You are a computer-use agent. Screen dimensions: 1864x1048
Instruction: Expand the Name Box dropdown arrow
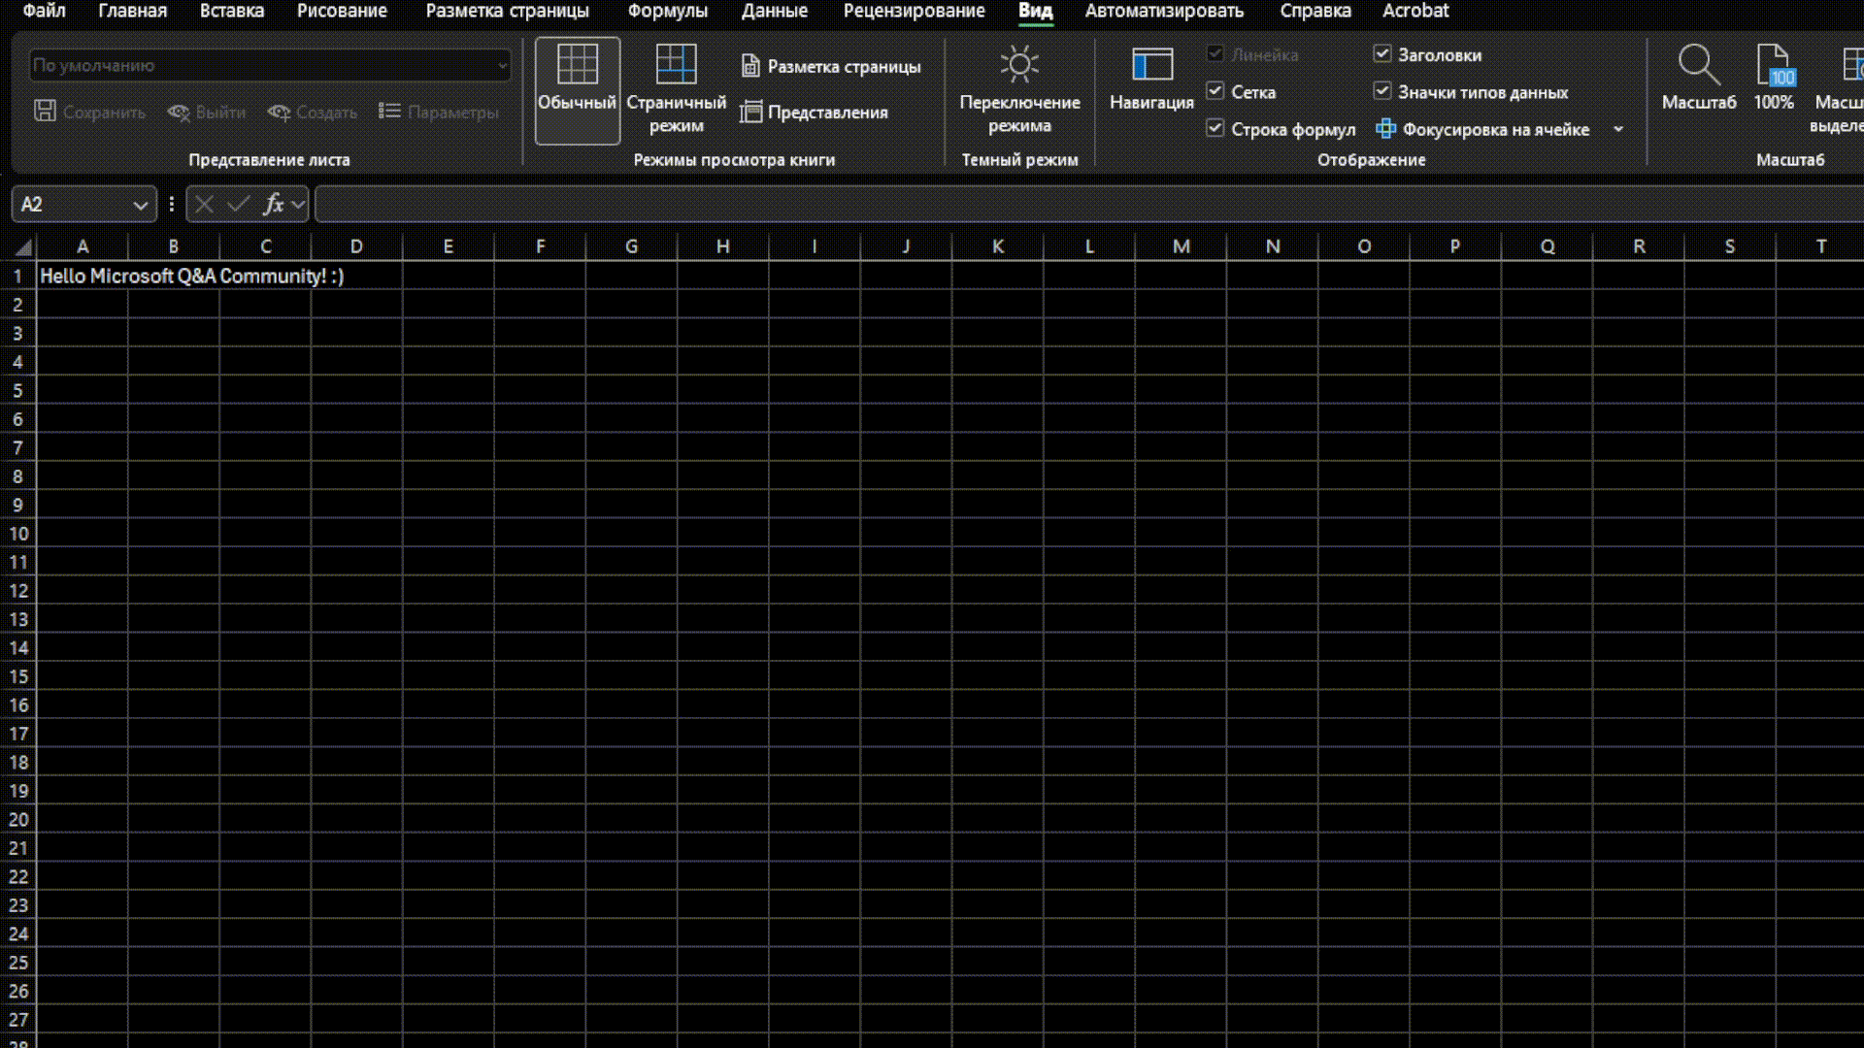[141, 205]
